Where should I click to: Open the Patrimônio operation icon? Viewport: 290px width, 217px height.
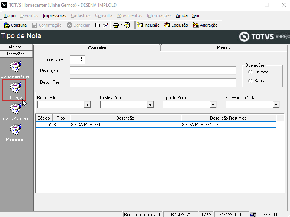(x=16, y=130)
